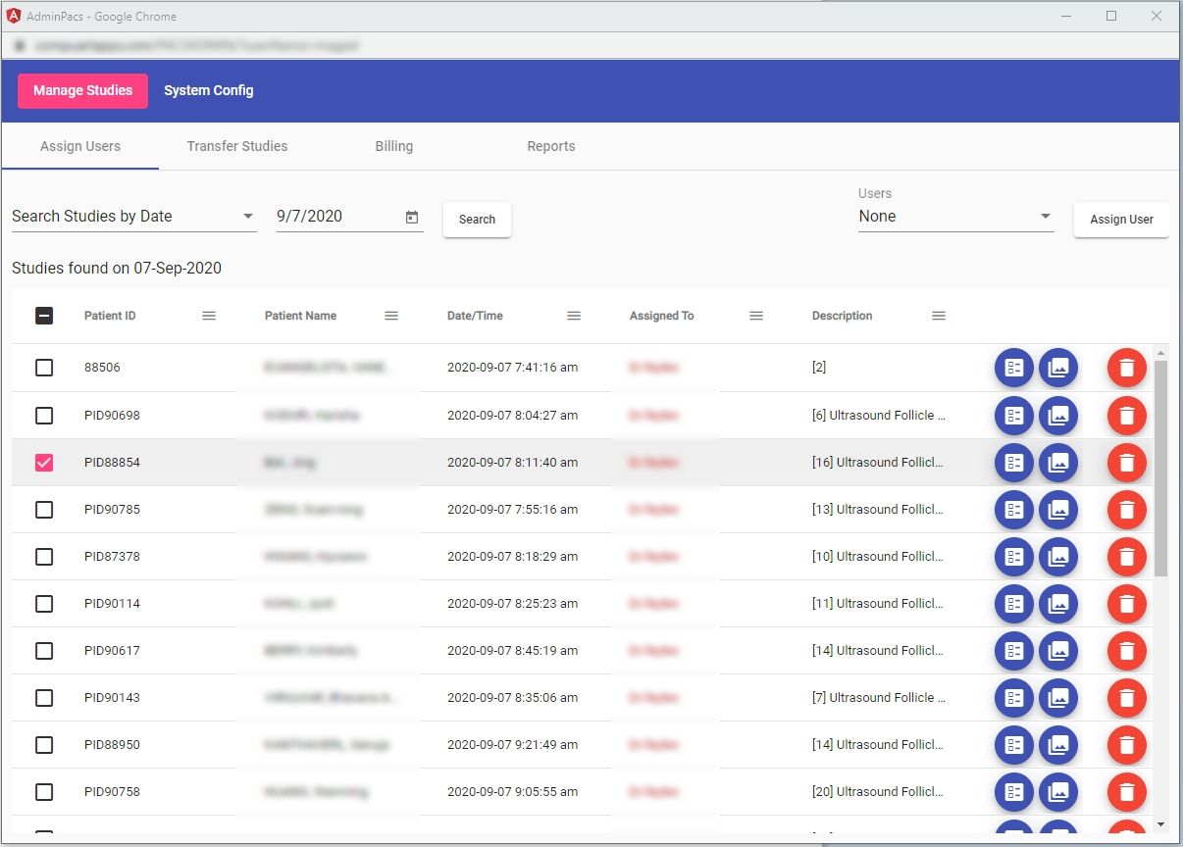This screenshot has height=847, width=1183.
Task: Open the Date/Time column filter icon
Action: pyautogui.click(x=573, y=316)
